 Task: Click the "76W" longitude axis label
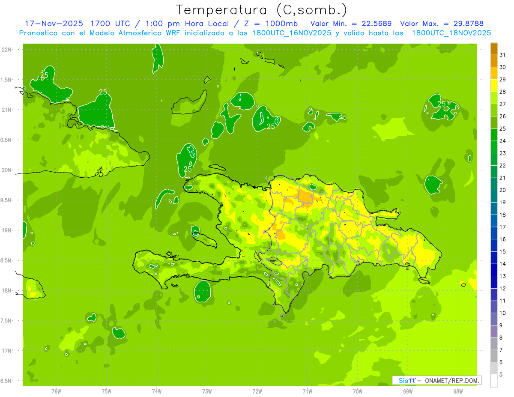point(56,391)
